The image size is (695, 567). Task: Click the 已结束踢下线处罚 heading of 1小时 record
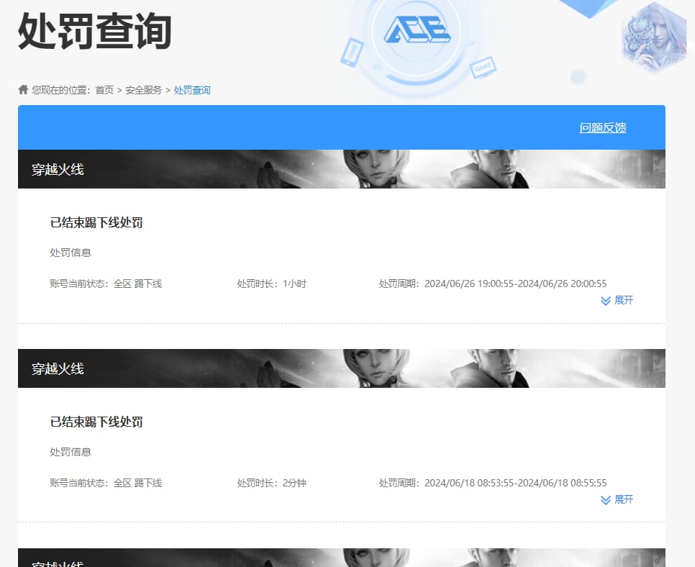click(96, 222)
